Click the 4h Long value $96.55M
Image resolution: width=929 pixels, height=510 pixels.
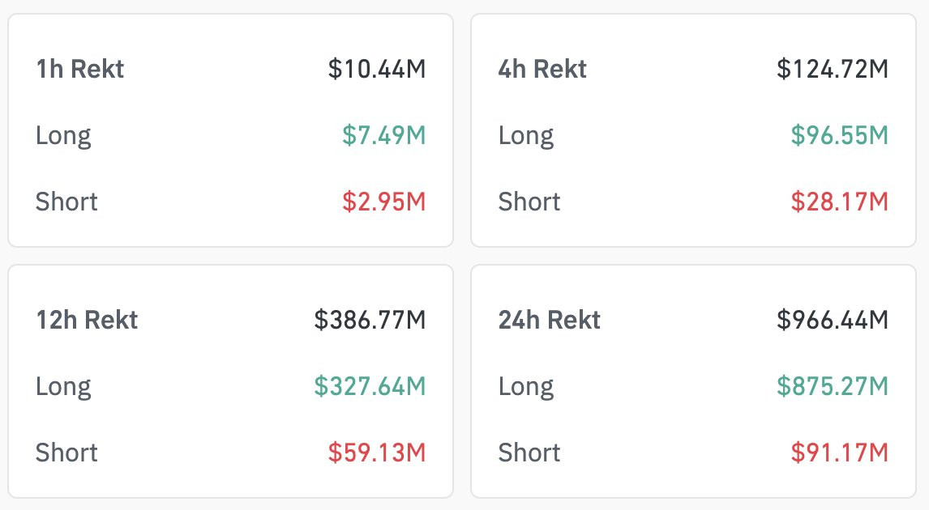pos(840,135)
